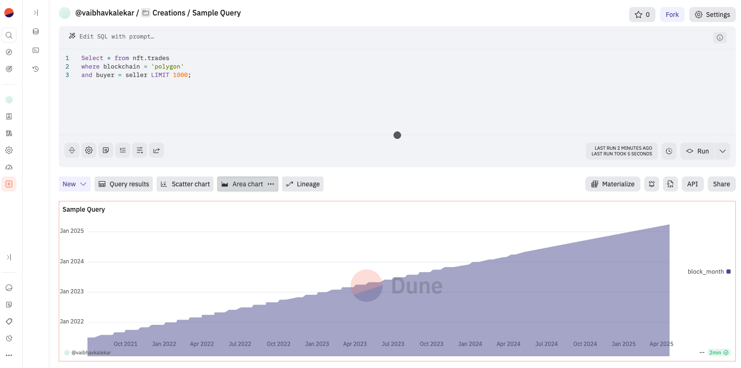This screenshot has height=368, width=741.
Task: Switch to the Query results tab
Action: [x=124, y=184]
